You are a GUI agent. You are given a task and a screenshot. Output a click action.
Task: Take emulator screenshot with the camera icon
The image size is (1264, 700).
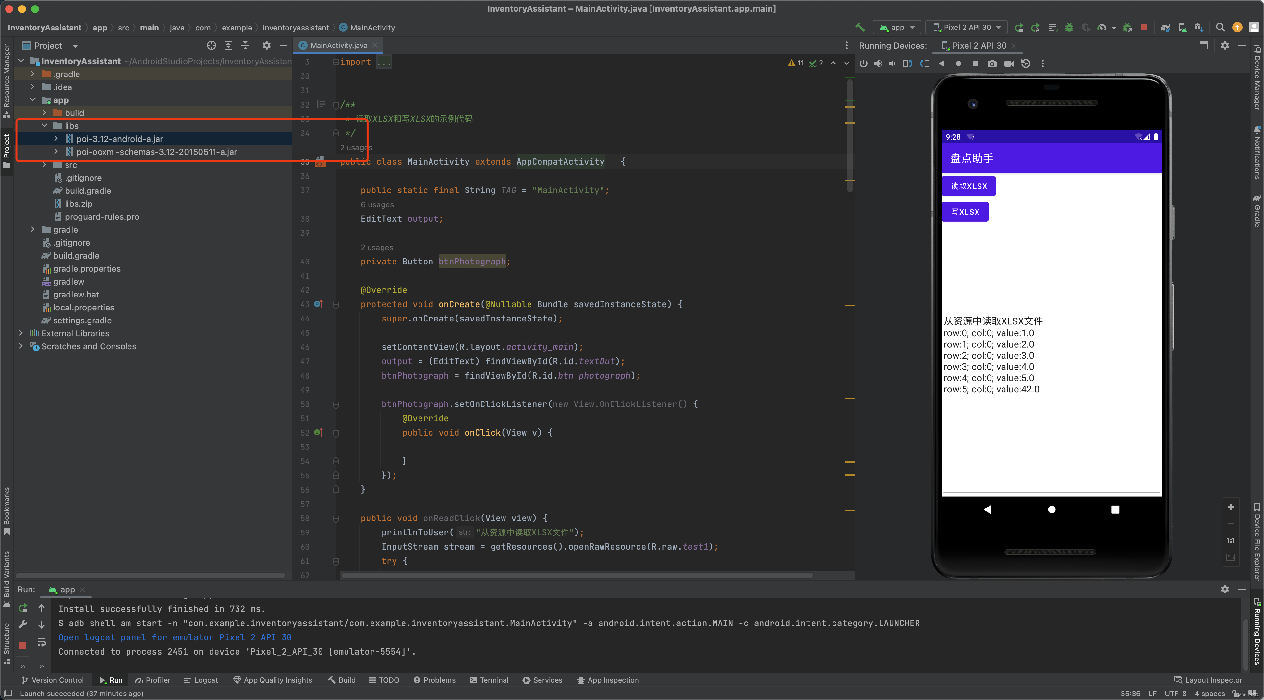992,64
